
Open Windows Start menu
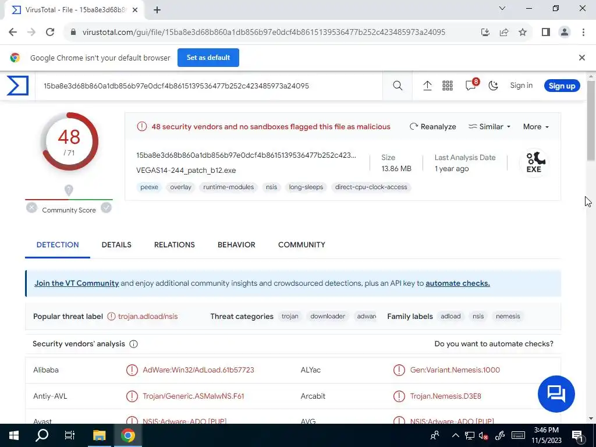click(14, 435)
